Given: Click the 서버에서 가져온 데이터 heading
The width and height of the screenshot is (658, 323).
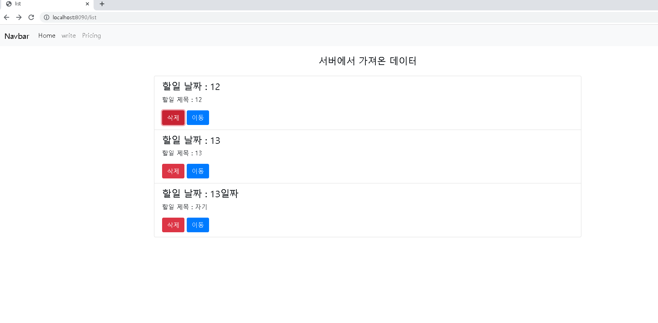Looking at the screenshot, I should (368, 61).
